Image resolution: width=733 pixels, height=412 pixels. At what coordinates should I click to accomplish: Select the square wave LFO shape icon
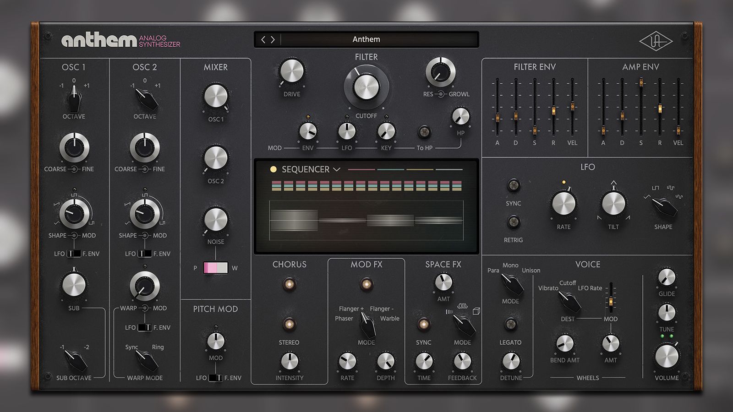(656, 188)
